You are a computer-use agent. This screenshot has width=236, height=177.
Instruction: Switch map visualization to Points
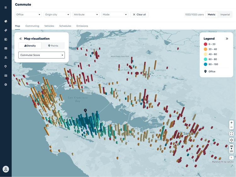(x=53, y=46)
